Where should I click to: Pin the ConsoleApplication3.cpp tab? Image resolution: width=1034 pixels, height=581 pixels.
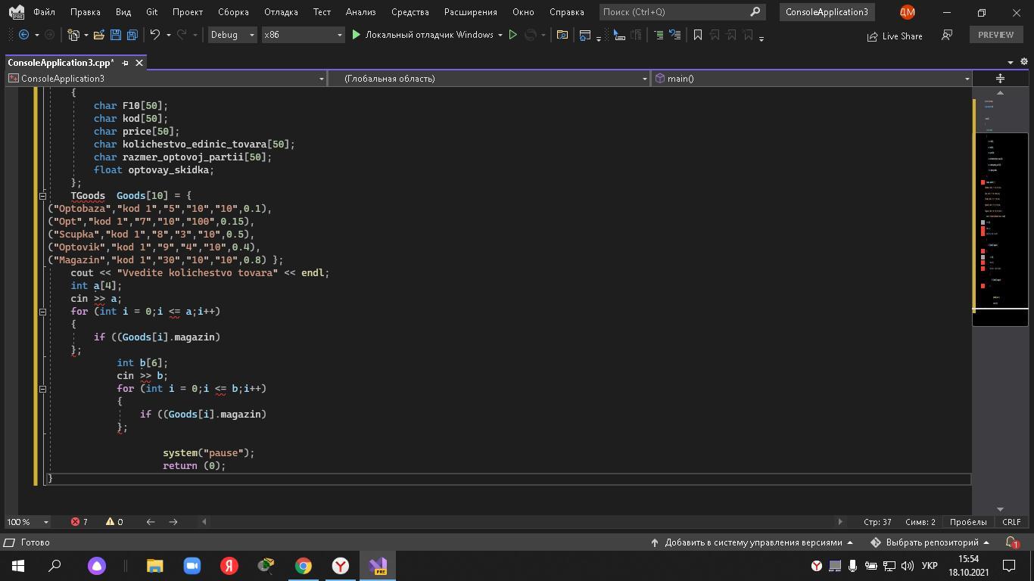pyautogui.click(x=126, y=63)
